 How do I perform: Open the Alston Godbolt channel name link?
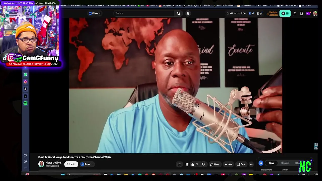click(x=53, y=163)
